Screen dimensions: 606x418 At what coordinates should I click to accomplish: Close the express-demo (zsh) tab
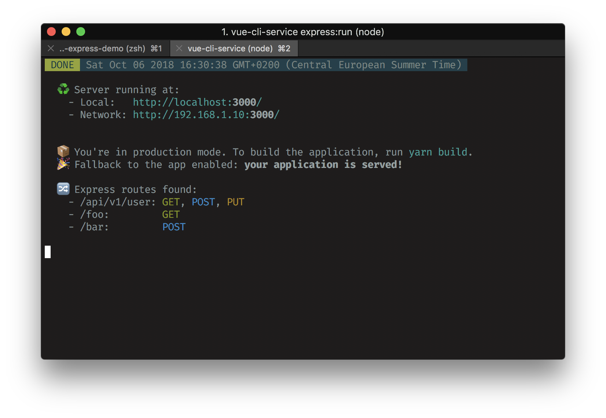point(51,48)
